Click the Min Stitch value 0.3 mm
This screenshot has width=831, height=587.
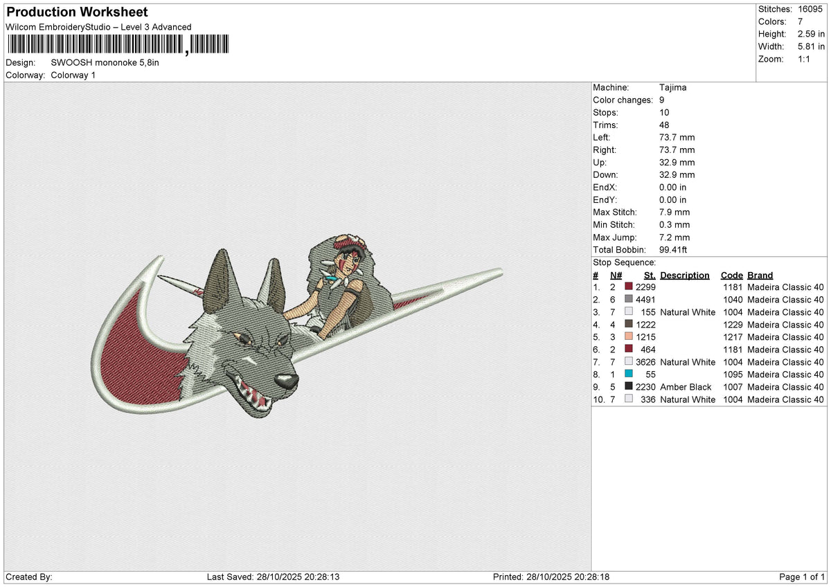[674, 225]
